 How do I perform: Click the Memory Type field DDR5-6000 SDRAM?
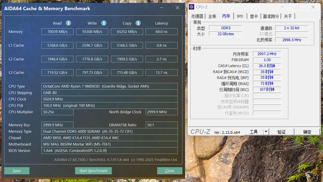pos(110,132)
